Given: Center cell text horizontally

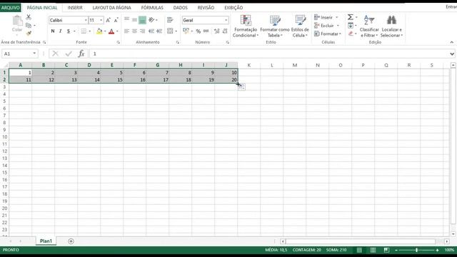Looking at the screenshot, I should coord(134,31).
